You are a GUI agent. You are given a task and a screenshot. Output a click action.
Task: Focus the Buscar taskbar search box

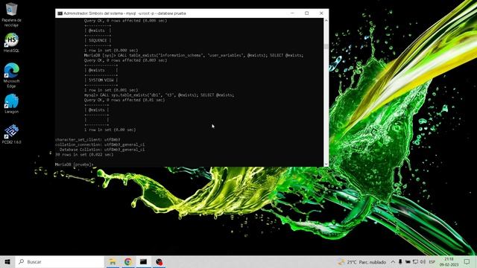tap(60, 261)
